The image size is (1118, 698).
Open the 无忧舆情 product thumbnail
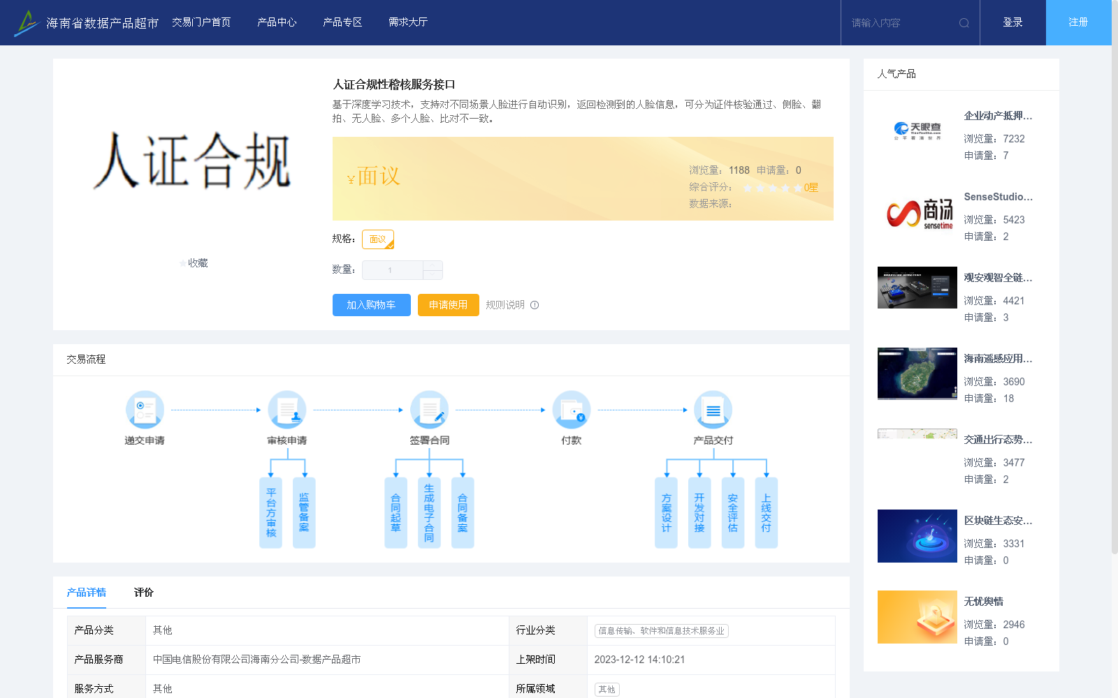point(917,617)
